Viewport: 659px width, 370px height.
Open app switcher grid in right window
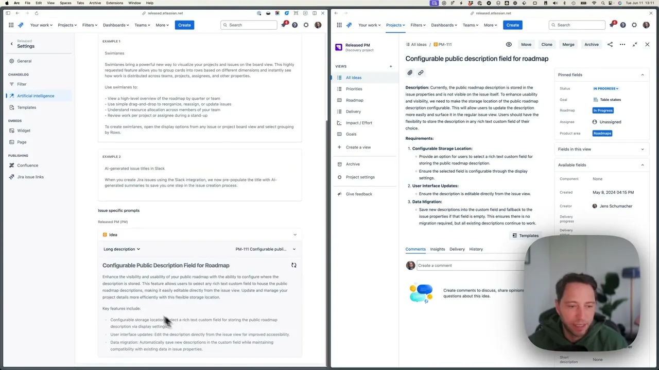(339, 25)
